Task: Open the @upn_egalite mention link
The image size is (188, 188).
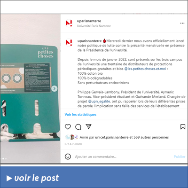Action: (x=99, y=102)
